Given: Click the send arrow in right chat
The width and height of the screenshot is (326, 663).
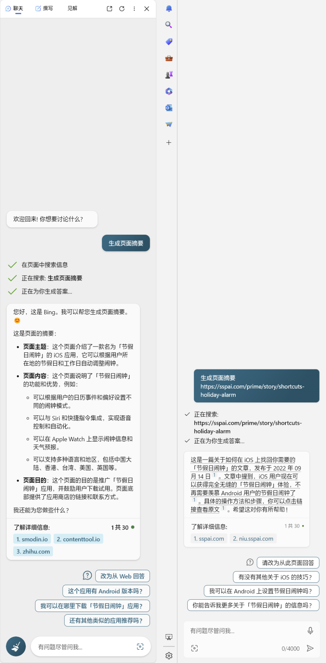Looking at the screenshot, I should [x=310, y=648].
